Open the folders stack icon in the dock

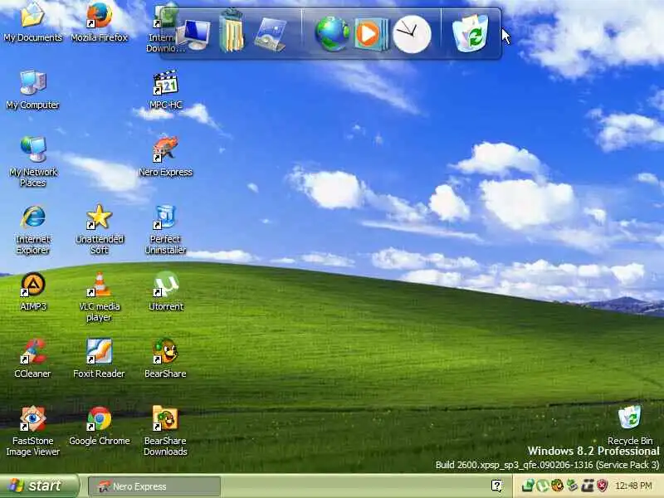(232, 32)
